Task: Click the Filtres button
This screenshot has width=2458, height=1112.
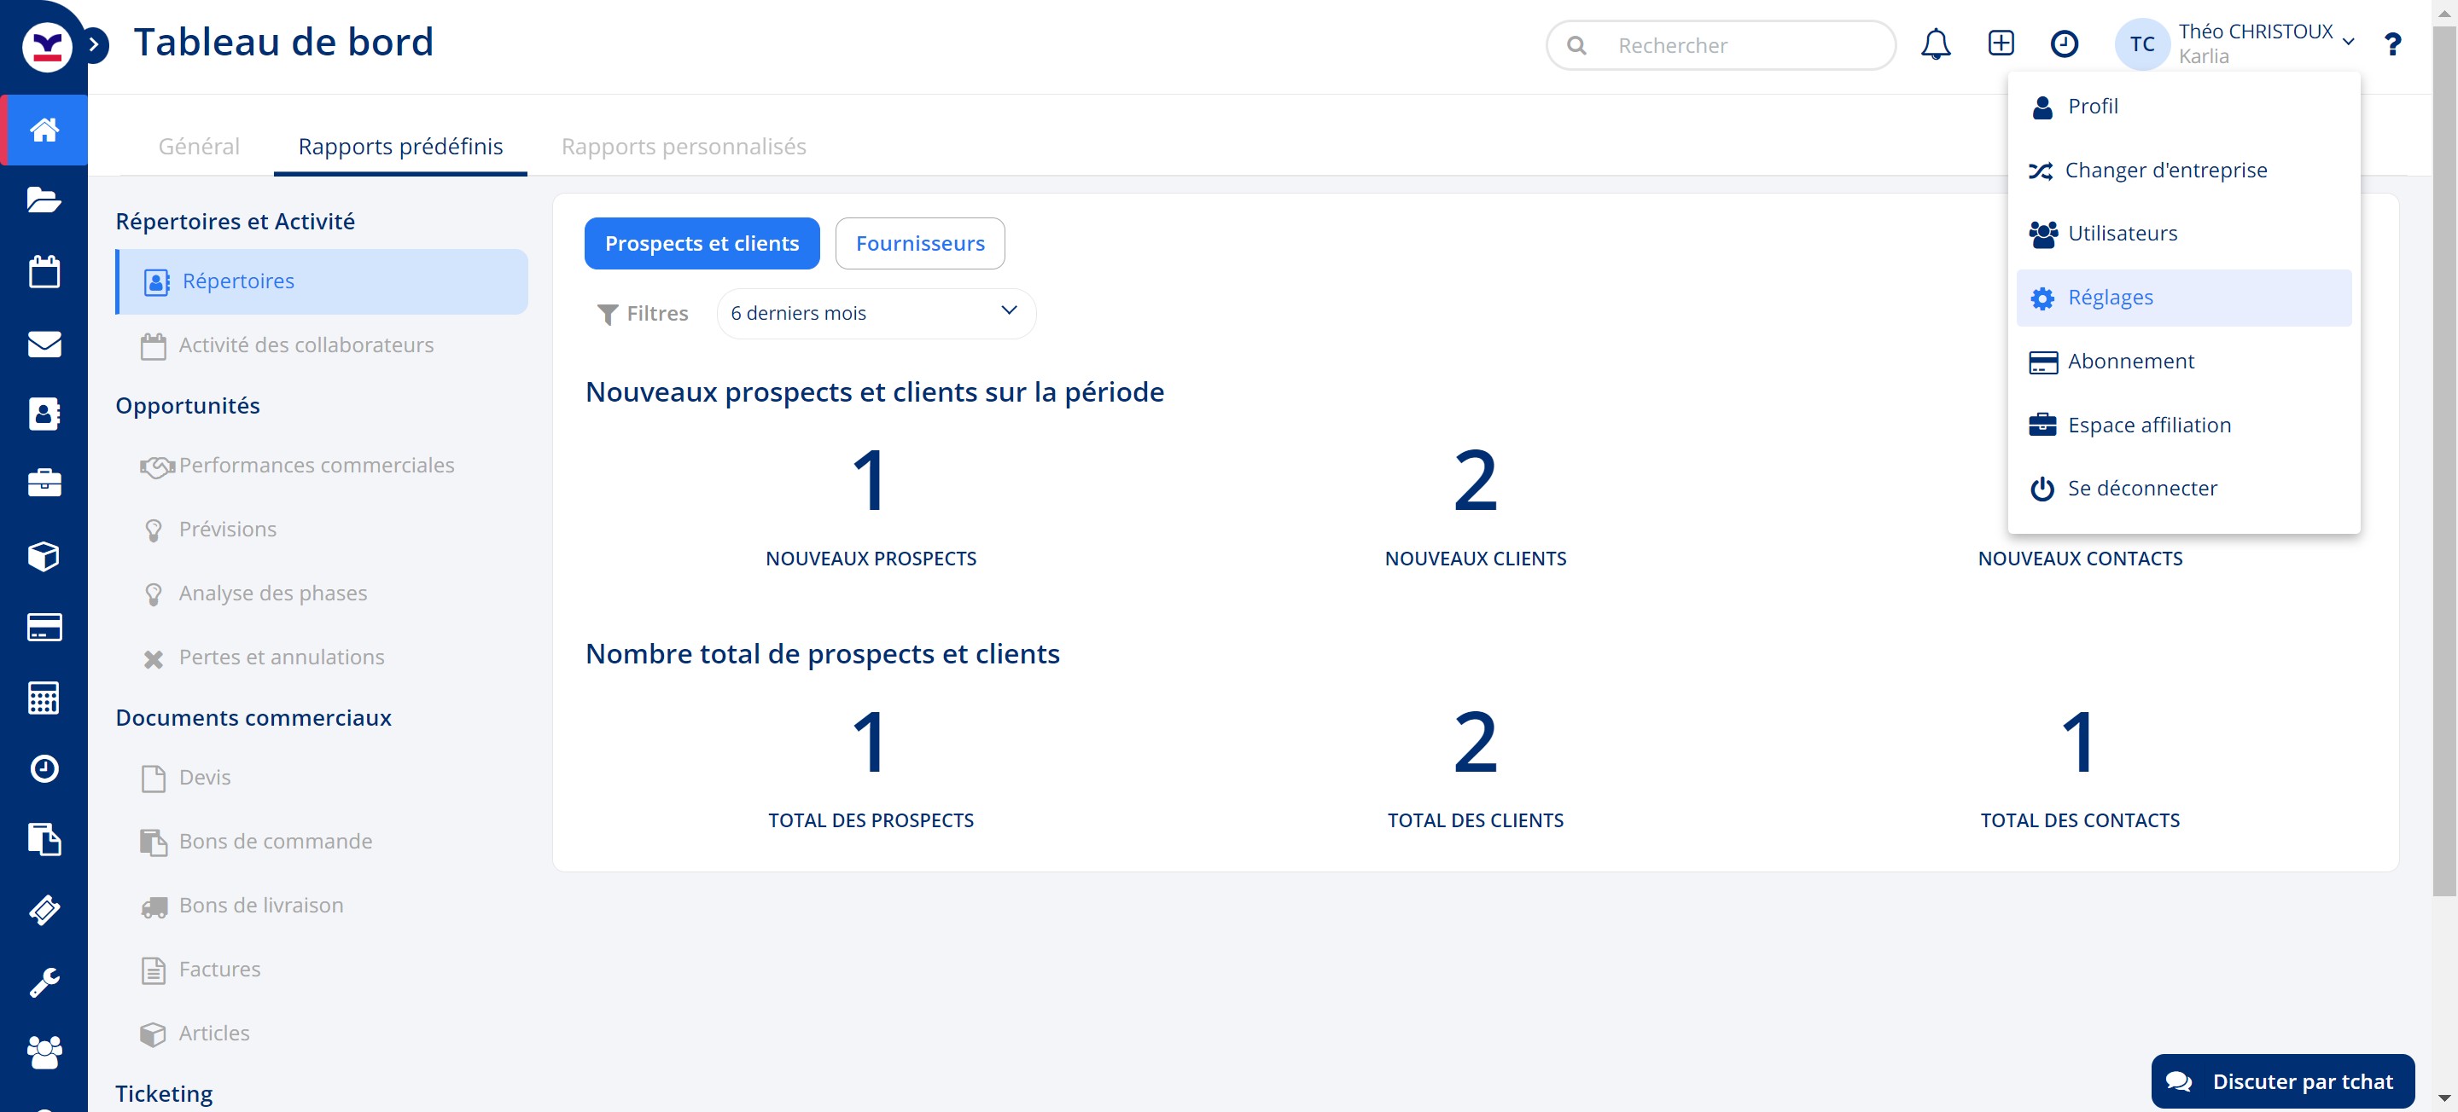Action: pos(642,313)
